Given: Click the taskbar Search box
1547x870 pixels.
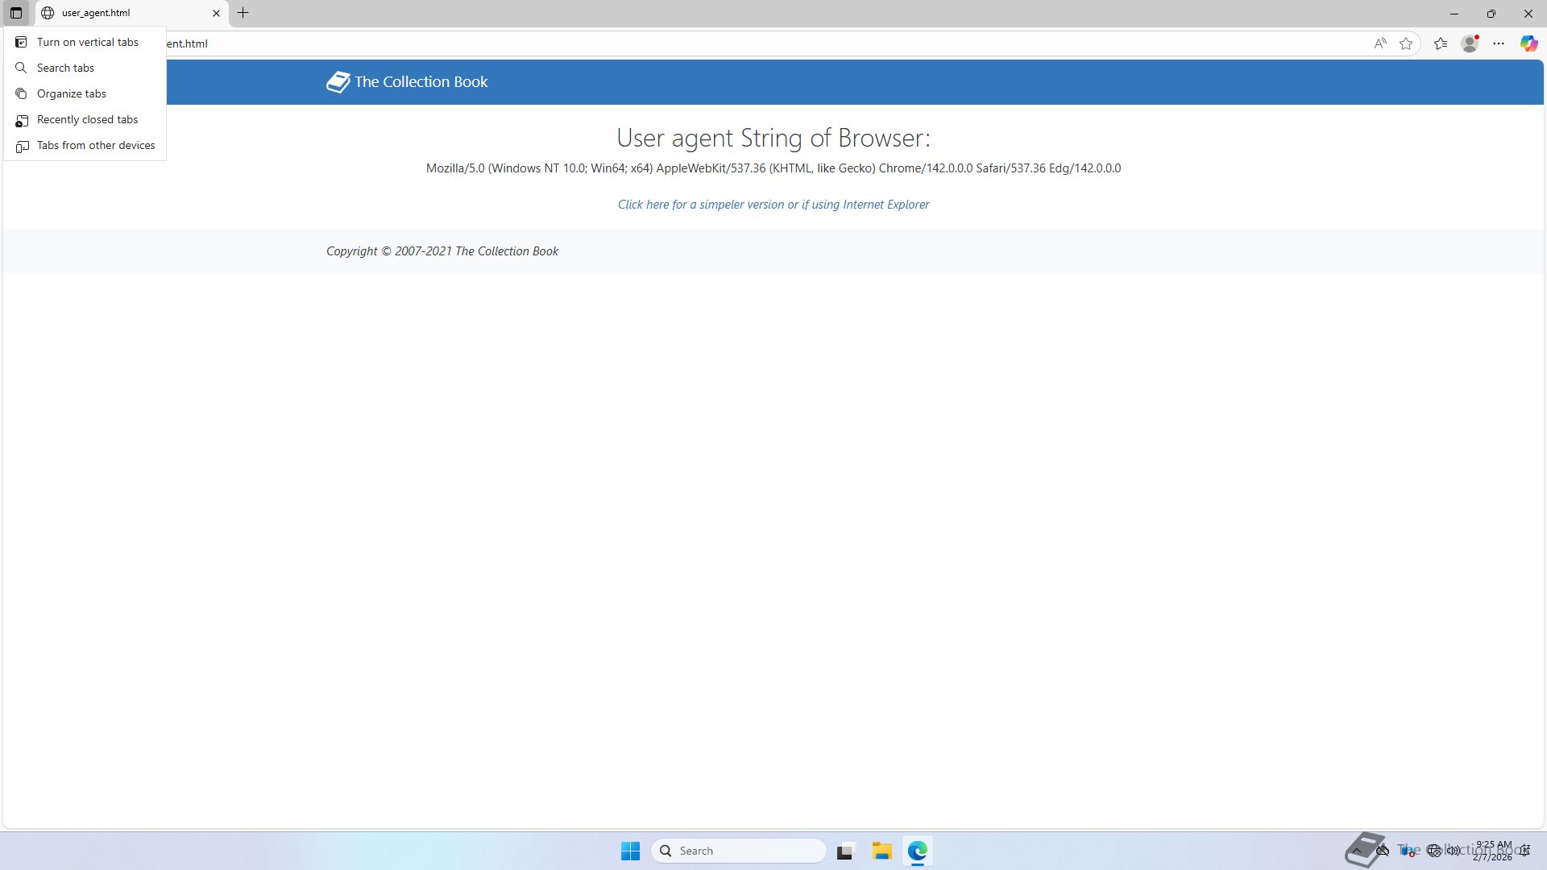Looking at the screenshot, I should coord(738,851).
